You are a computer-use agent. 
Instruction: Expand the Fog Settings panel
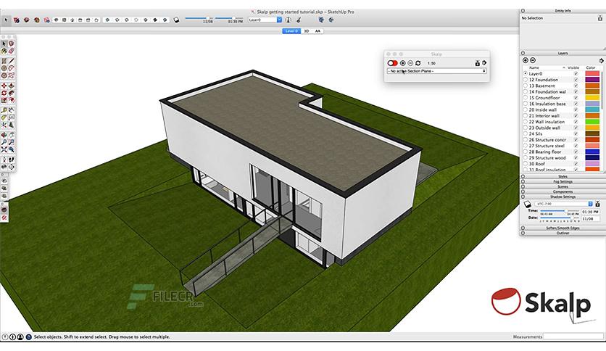tap(563, 181)
